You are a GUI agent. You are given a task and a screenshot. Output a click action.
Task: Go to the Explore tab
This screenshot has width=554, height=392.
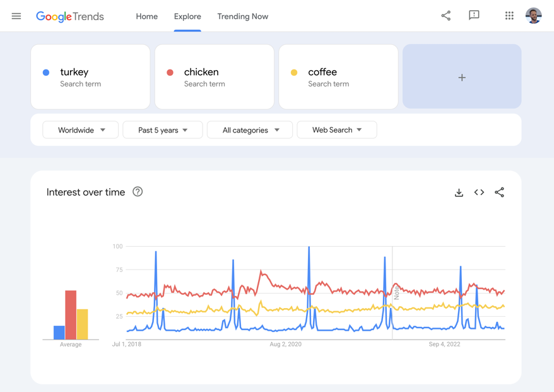[187, 16]
